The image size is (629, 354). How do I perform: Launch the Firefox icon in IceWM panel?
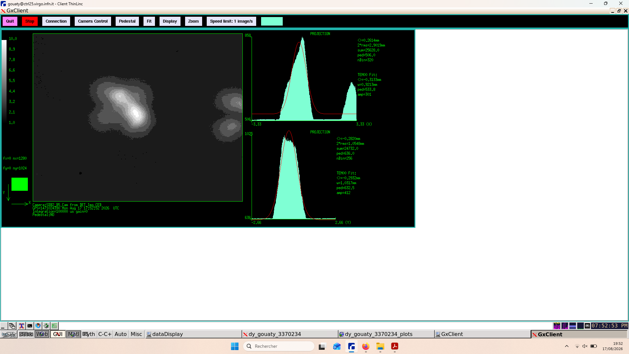(38, 326)
